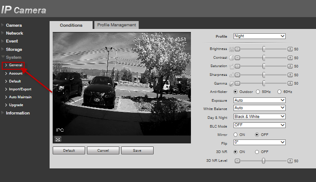Viewport: 316px width, 182px height.
Task: Select the 50Hz anti-flicker option
Action: pos(258,92)
